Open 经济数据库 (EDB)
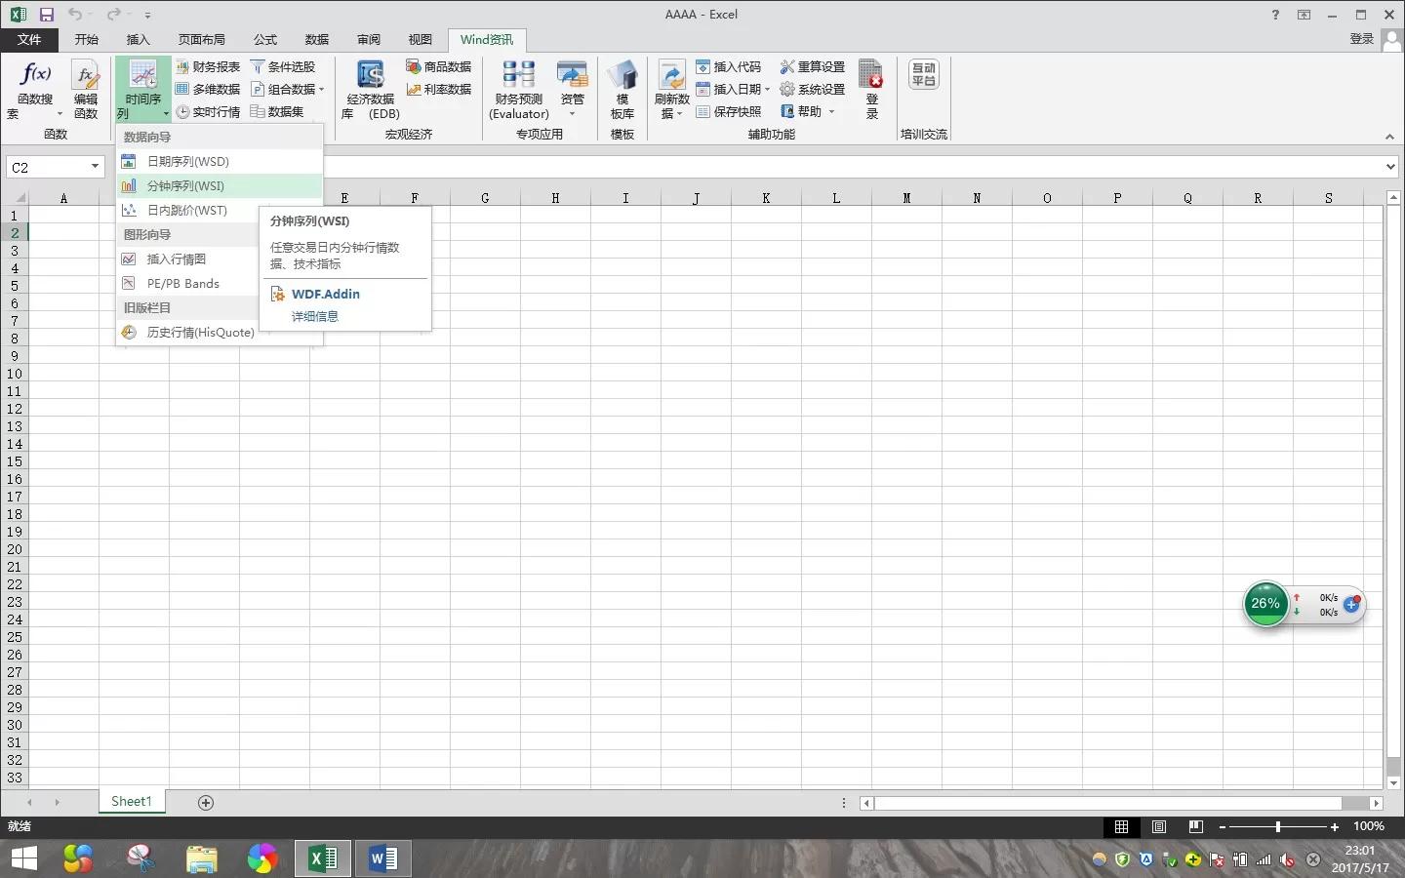Image resolution: width=1405 pixels, height=878 pixels. pyautogui.click(x=371, y=90)
